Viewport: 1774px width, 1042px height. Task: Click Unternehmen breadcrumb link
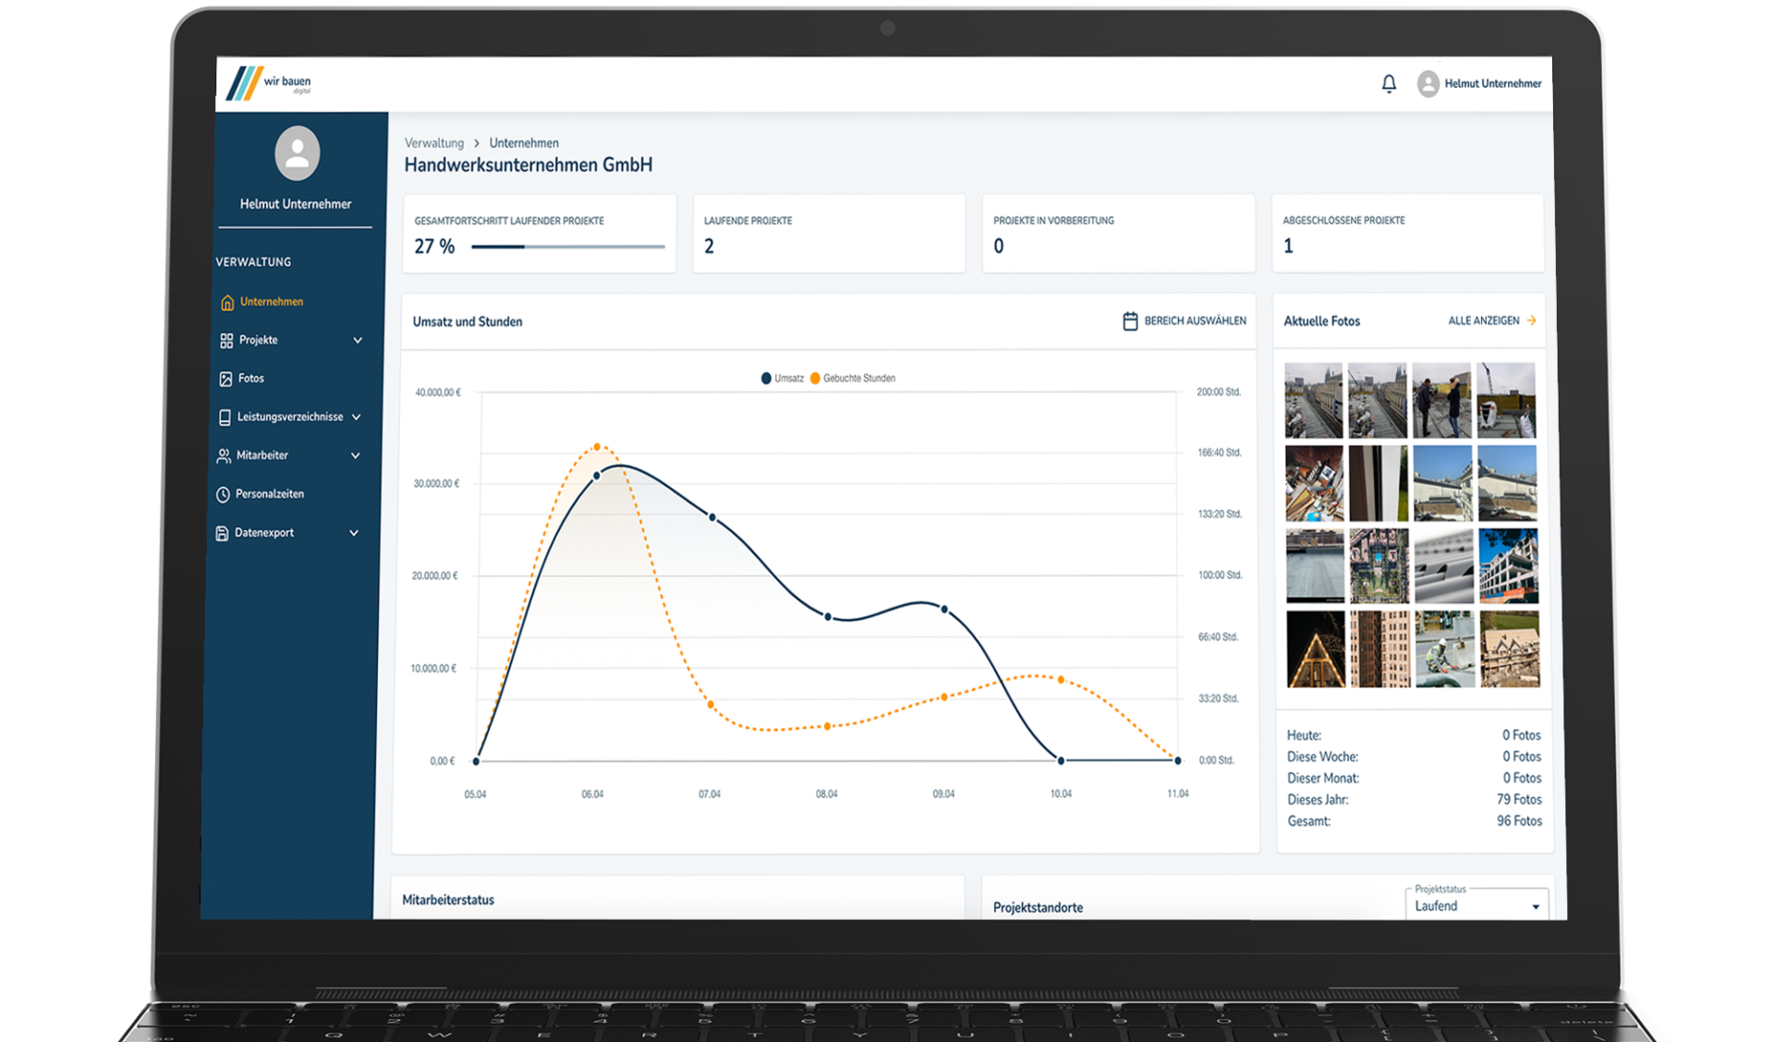524,143
